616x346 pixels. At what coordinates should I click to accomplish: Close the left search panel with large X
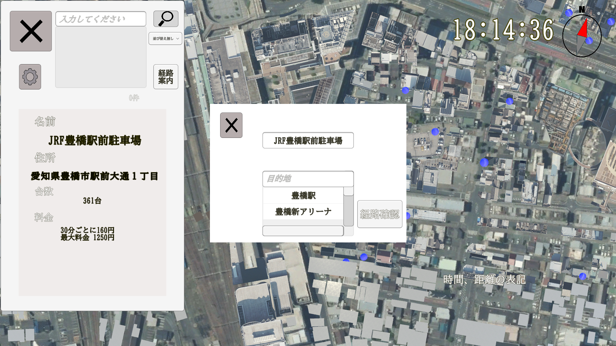(x=31, y=31)
